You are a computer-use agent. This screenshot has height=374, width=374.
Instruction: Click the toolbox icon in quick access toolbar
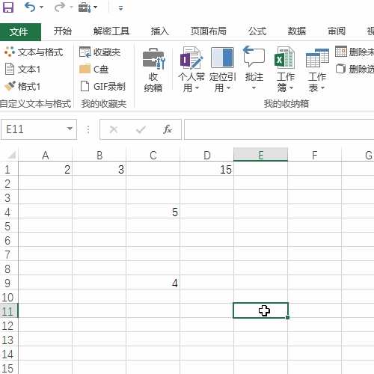85,7
